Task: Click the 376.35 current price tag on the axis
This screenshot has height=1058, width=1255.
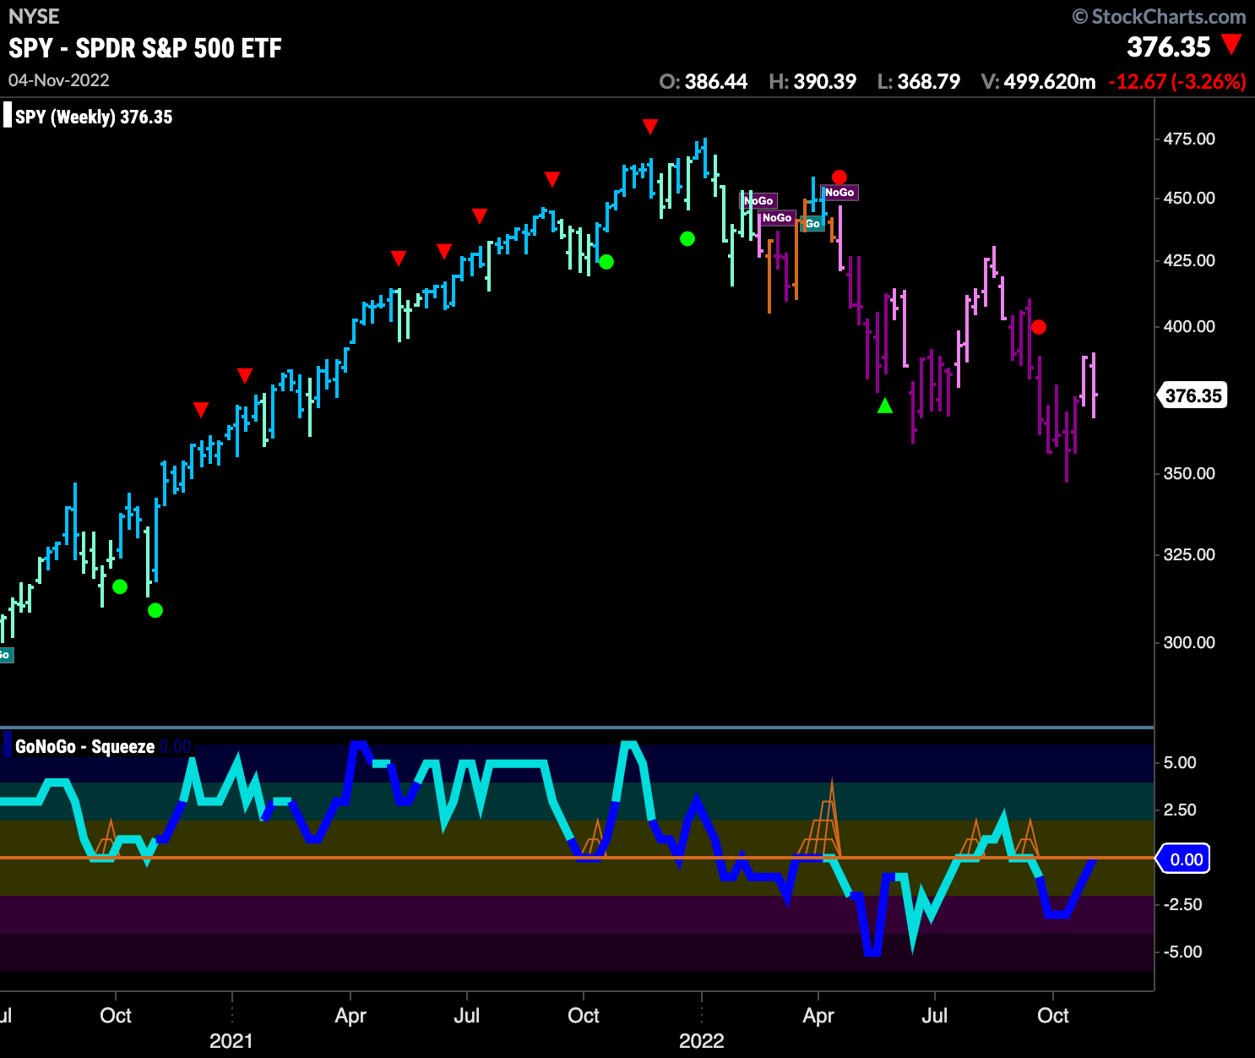Action: point(1193,395)
